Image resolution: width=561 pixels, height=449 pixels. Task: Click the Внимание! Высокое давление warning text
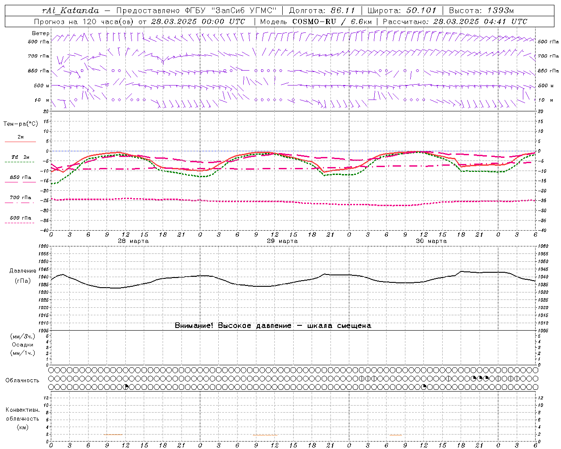coord(273,326)
